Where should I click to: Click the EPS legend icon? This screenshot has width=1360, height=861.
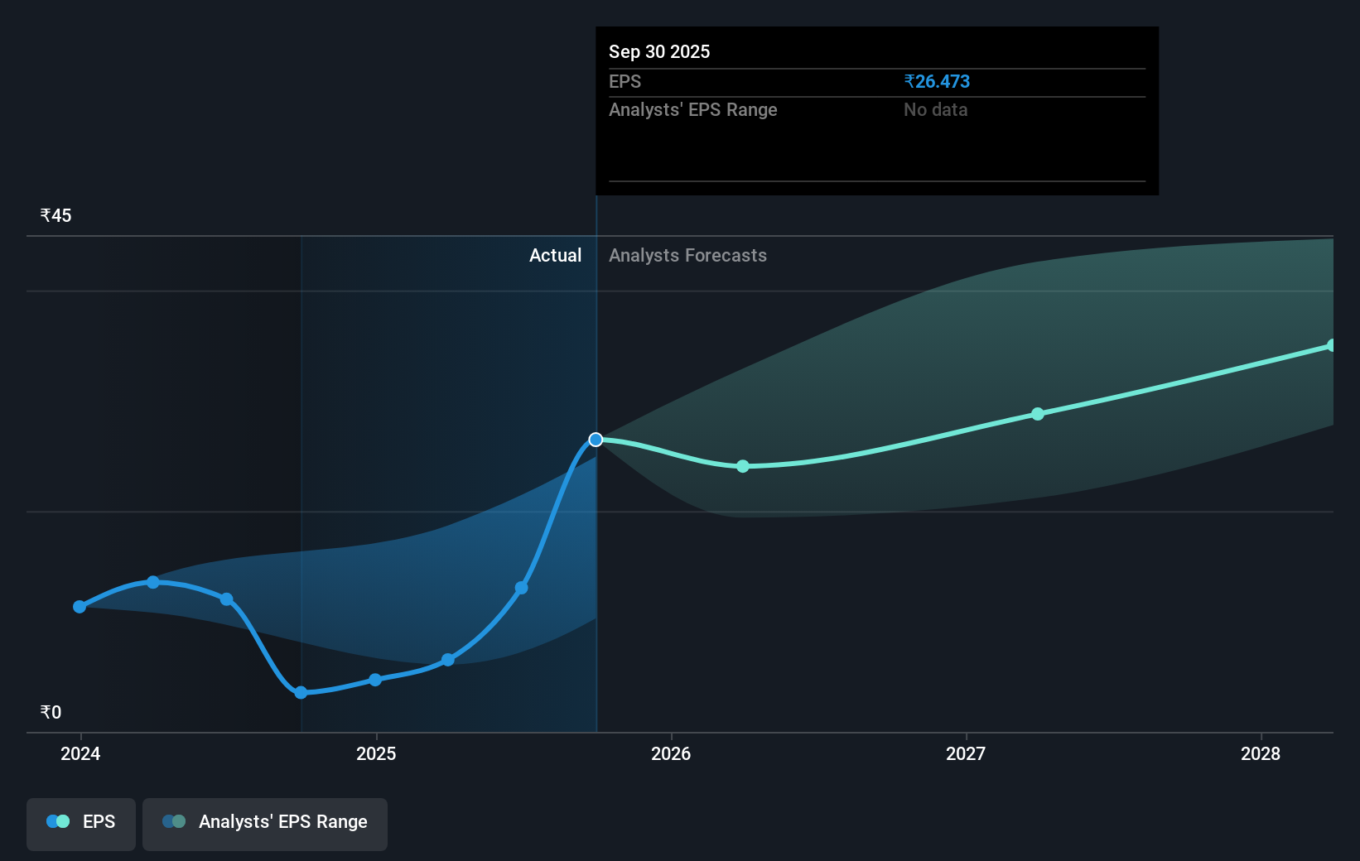tap(56, 820)
